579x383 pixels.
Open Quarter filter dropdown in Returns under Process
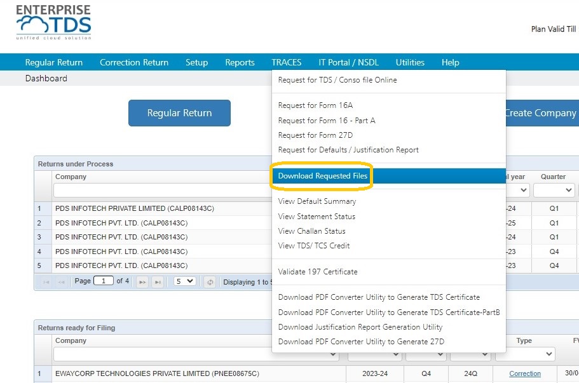pos(554,190)
